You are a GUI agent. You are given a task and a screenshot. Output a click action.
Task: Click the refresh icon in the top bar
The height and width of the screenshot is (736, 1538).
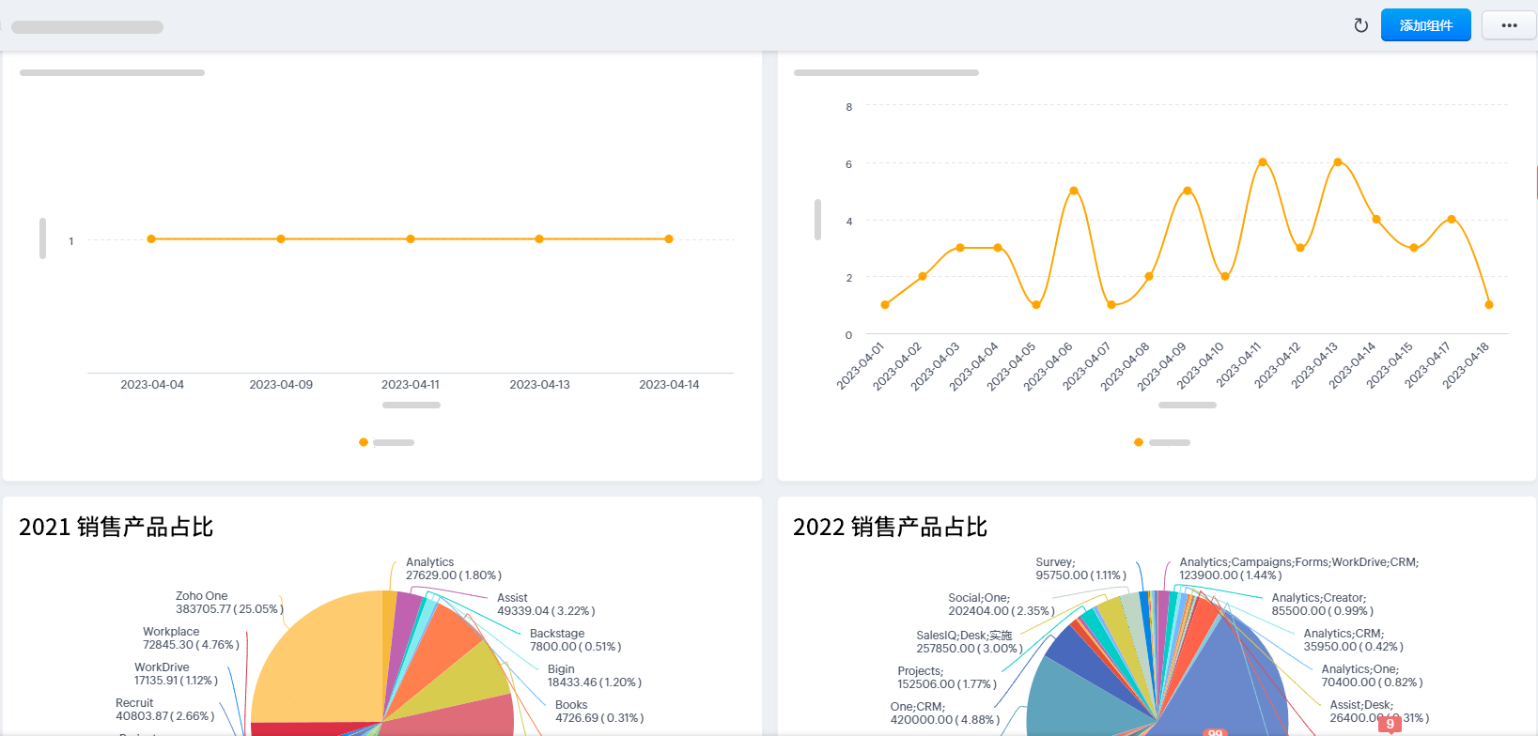click(1360, 25)
